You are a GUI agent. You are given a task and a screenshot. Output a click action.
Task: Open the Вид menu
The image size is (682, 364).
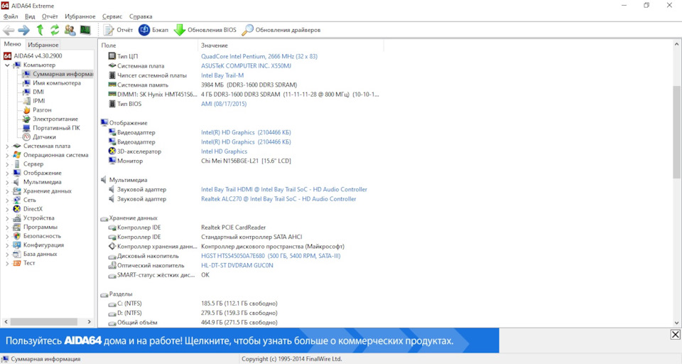point(30,16)
